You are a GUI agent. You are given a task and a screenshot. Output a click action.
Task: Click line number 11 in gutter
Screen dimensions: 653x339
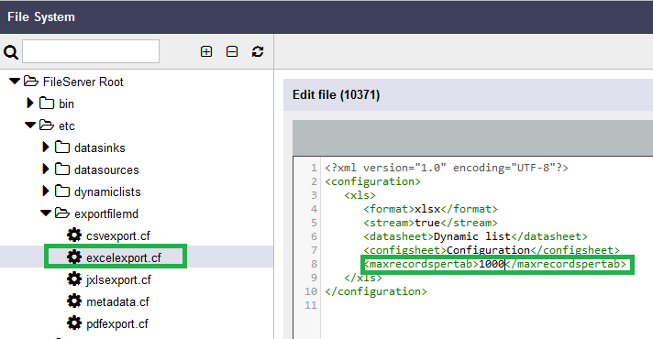[x=311, y=305]
